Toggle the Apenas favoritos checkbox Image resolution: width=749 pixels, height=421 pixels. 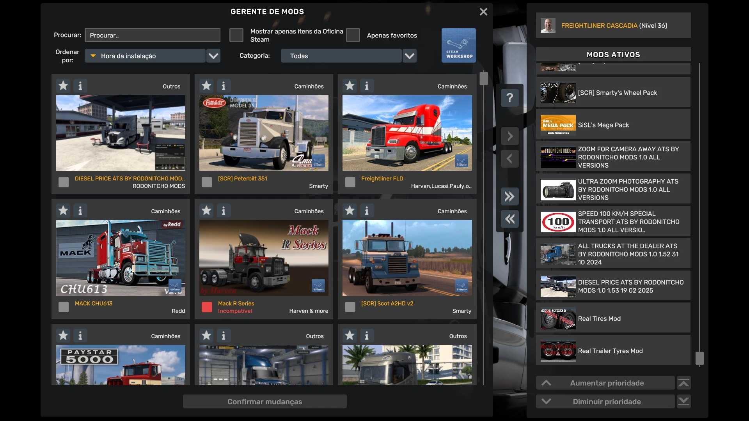pos(353,35)
